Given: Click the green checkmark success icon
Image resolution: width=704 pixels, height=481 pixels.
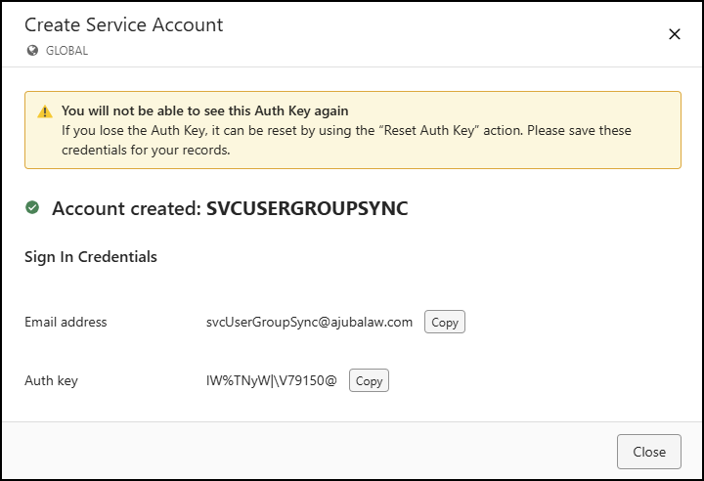Looking at the screenshot, I should click(32, 207).
